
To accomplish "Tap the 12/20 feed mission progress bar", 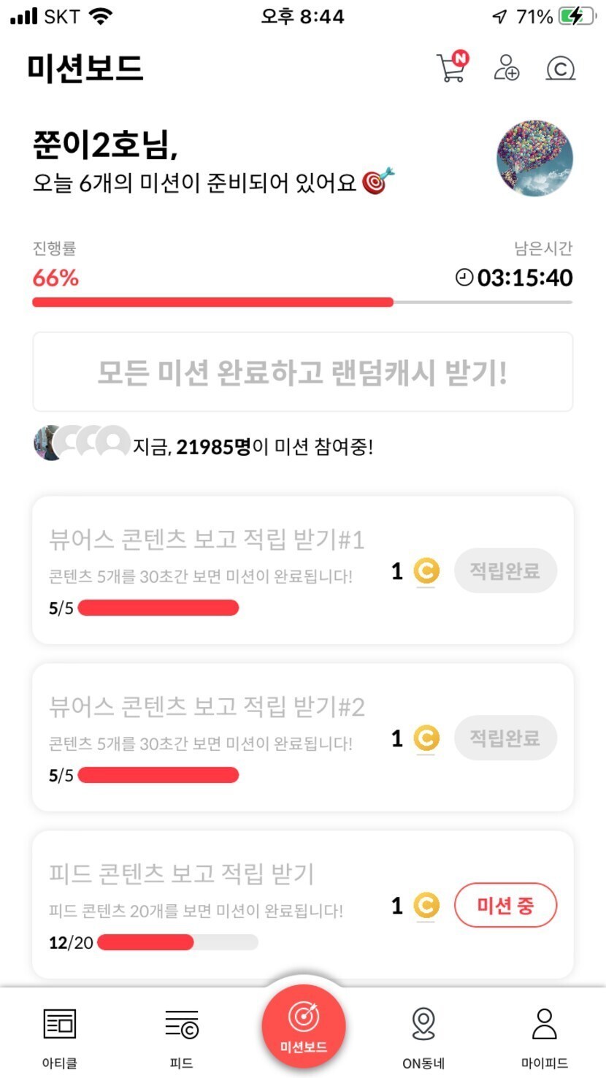I will (177, 942).
